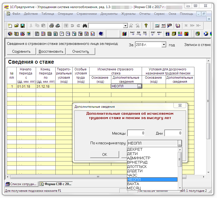Open the Действия menu
The image size is (217, 198).
(31, 14)
